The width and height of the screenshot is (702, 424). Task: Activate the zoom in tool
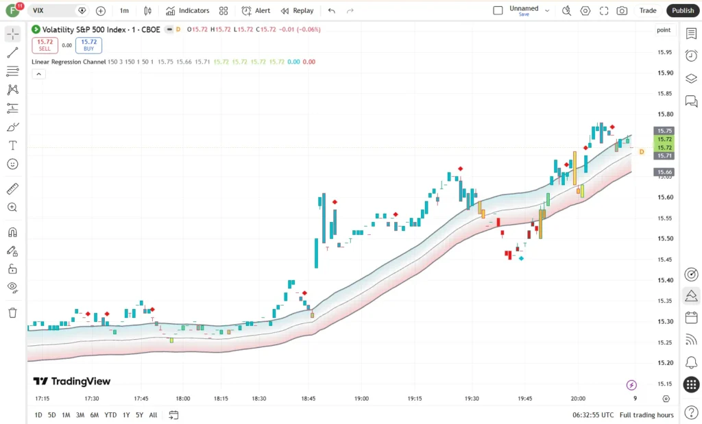point(12,208)
